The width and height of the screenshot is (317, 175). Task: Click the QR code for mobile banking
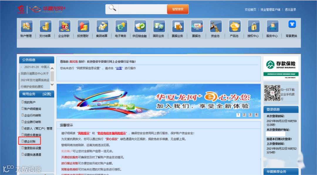tap(272, 93)
